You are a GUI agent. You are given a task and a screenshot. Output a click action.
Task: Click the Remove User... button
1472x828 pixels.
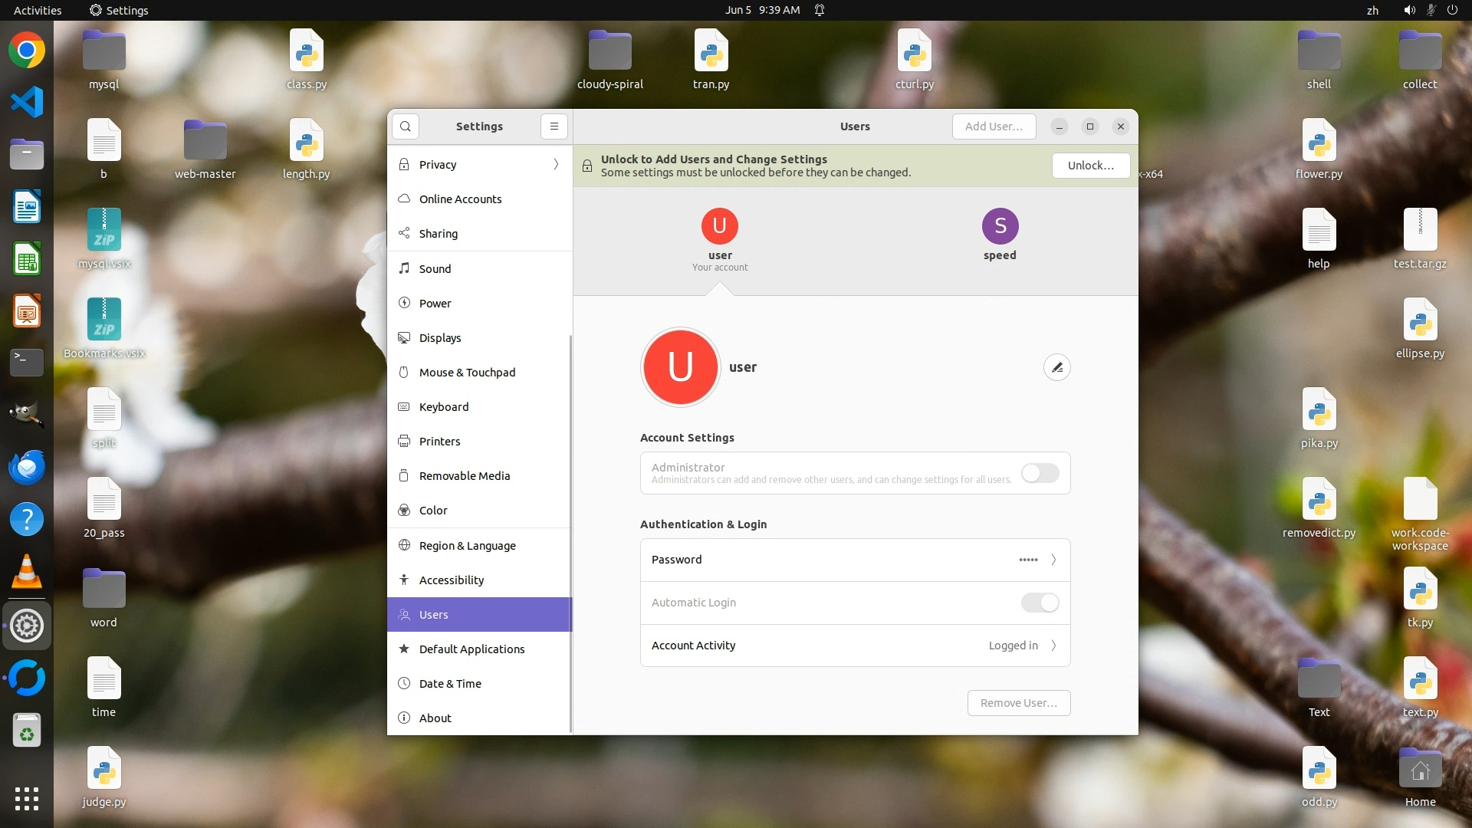click(x=1018, y=703)
